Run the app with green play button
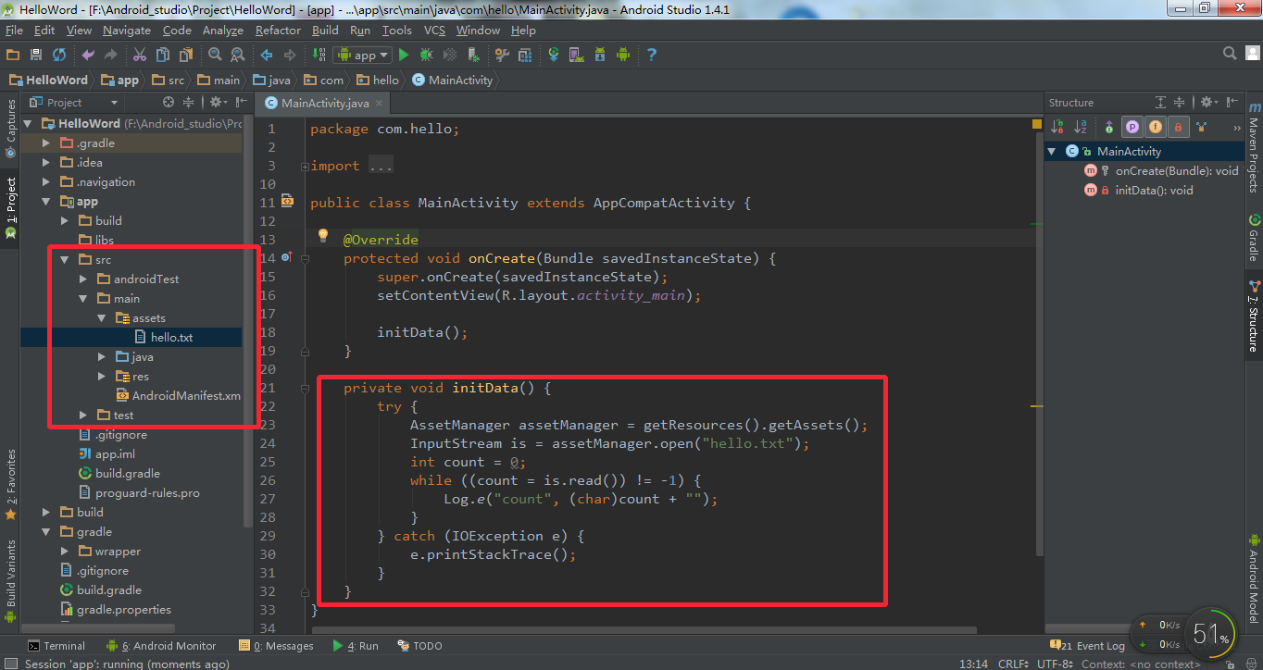1263x670 pixels. tap(404, 55)
